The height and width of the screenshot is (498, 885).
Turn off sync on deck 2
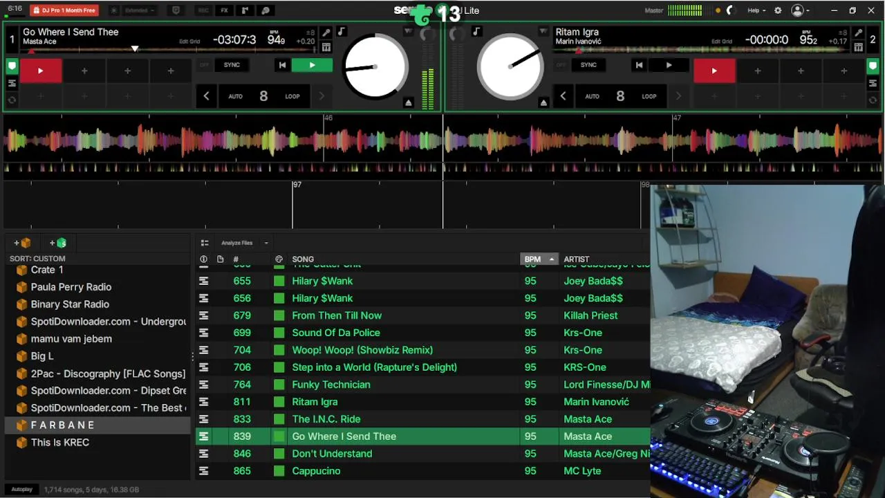pyautogui.click(x=561, y=65)
